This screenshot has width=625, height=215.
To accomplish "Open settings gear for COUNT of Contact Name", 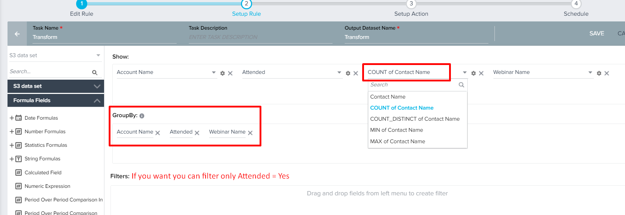I will [x=473, y=73].
